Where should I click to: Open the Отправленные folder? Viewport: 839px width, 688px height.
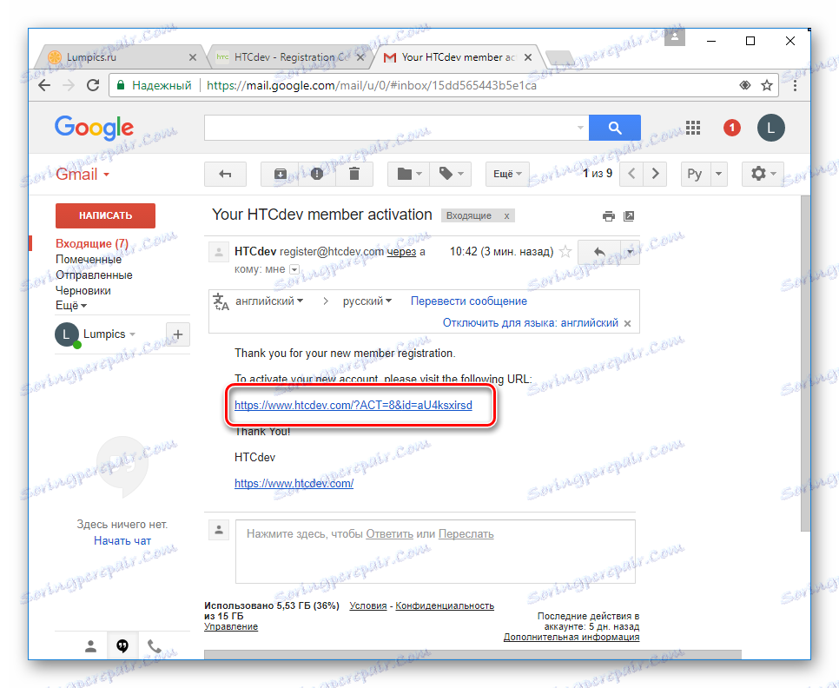[94, 275]
